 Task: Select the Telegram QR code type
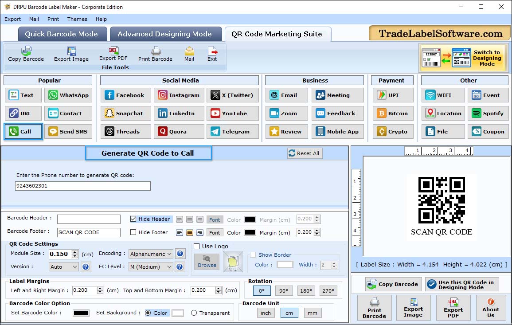click(232, 132)
